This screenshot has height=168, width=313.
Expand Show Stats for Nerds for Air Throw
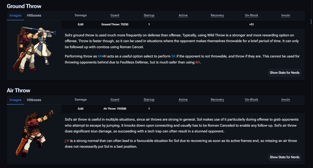point(284,157)
